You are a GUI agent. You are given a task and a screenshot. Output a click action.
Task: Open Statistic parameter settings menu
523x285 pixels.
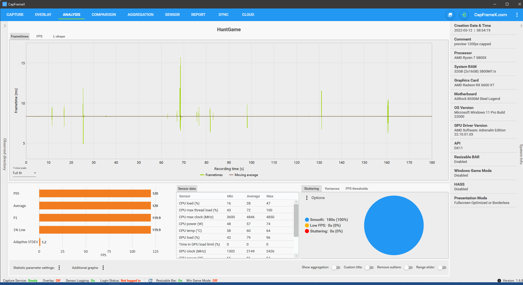(x=59, y=268)
